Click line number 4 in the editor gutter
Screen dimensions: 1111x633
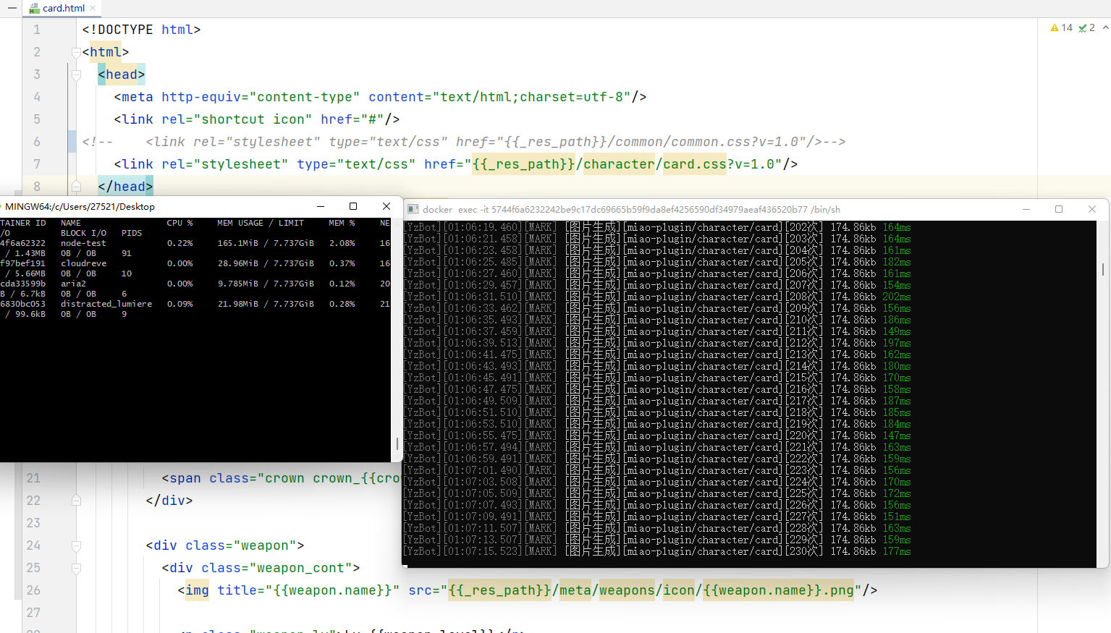click(36, 96)
